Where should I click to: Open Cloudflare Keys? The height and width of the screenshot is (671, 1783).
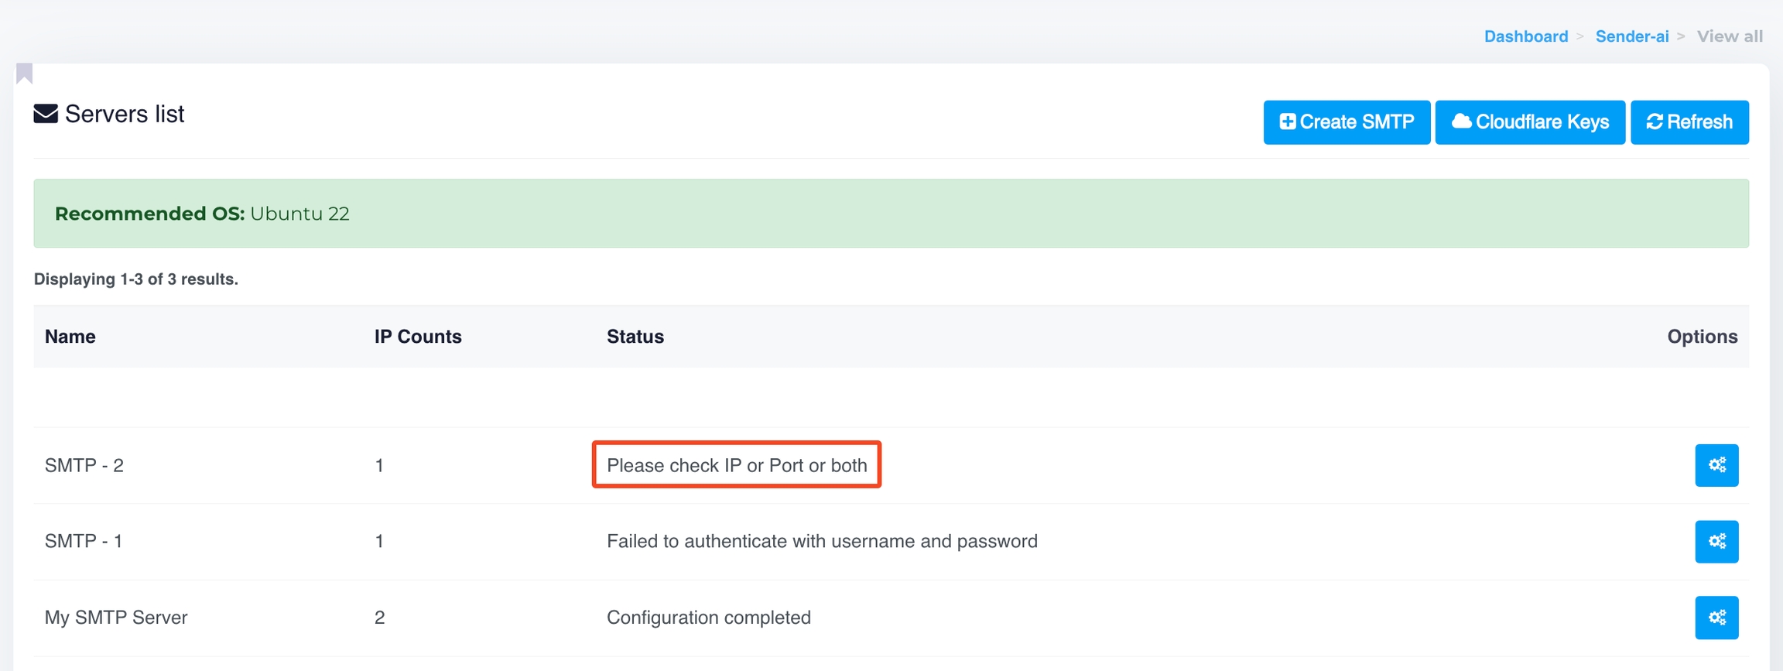1529,122
